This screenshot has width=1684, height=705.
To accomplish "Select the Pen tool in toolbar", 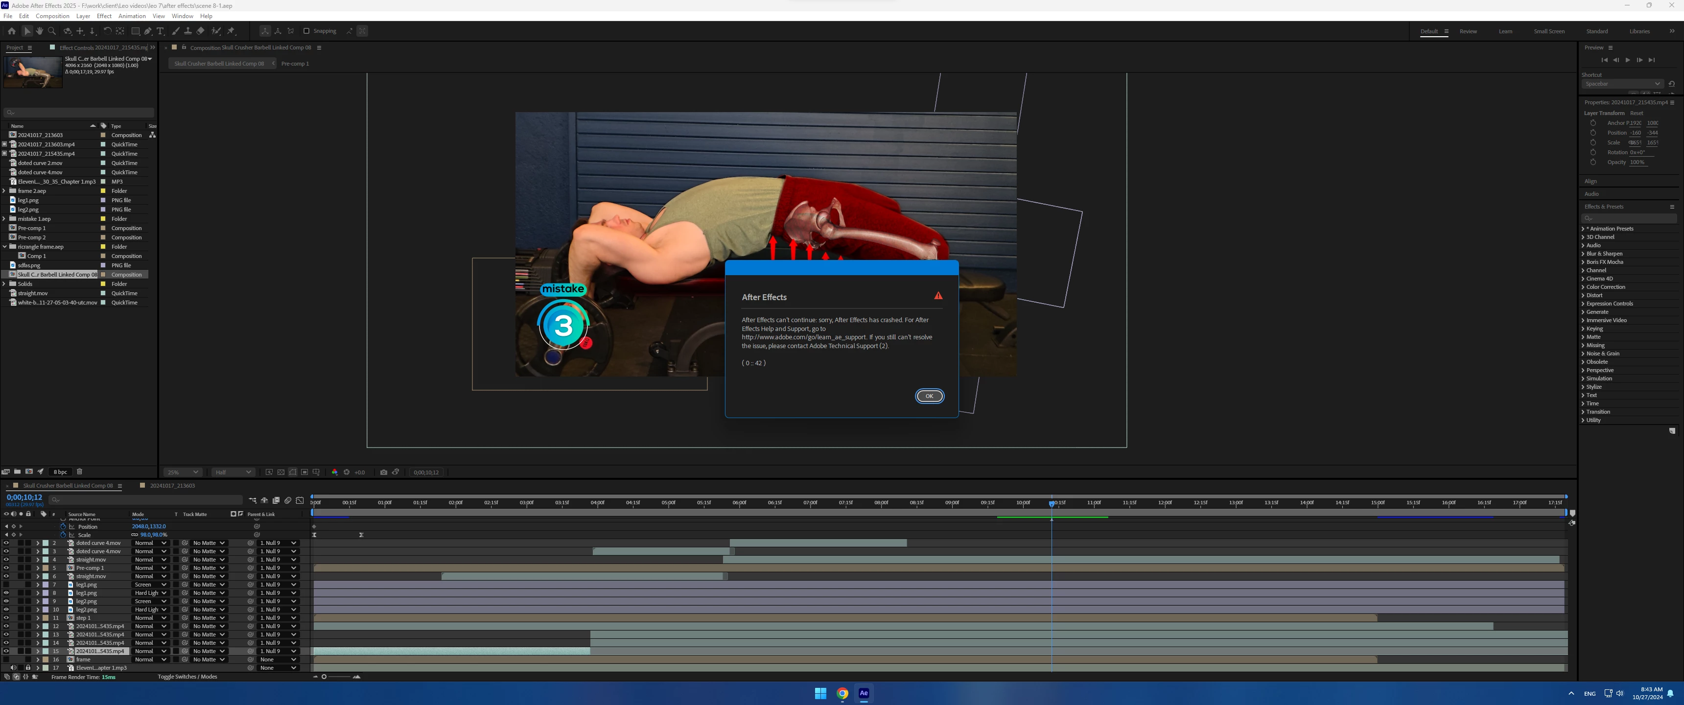I will pos(148,31).
